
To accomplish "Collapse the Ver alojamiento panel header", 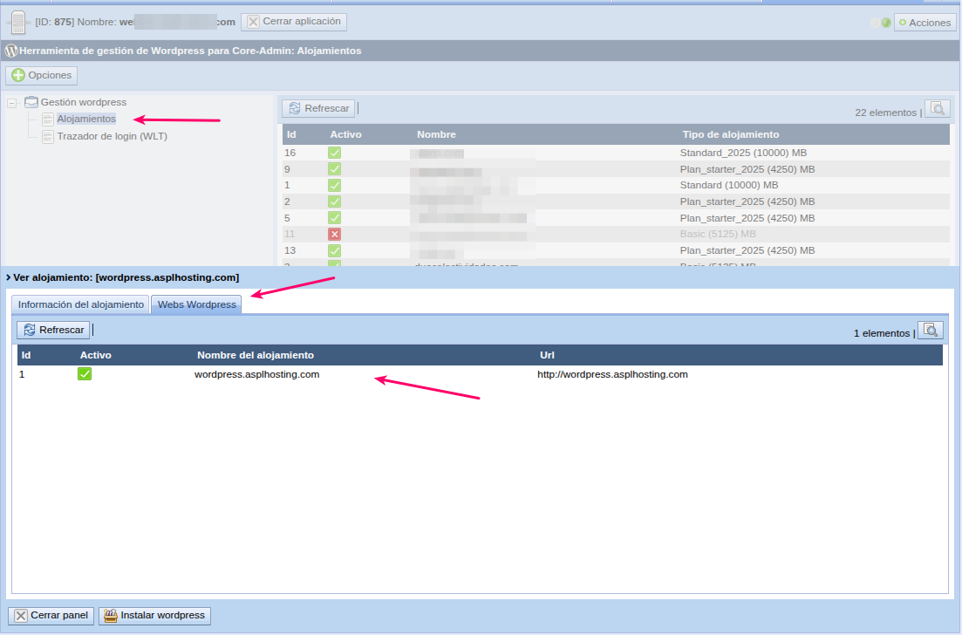I will click(x=9, y=277).
